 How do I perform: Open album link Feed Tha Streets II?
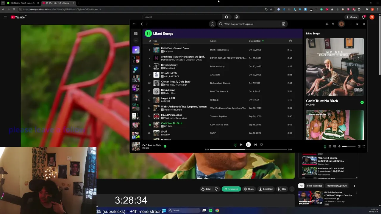click(219, 92)
